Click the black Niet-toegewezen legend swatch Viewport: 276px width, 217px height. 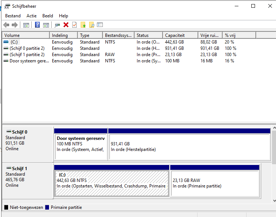click(x=6, y=207)
